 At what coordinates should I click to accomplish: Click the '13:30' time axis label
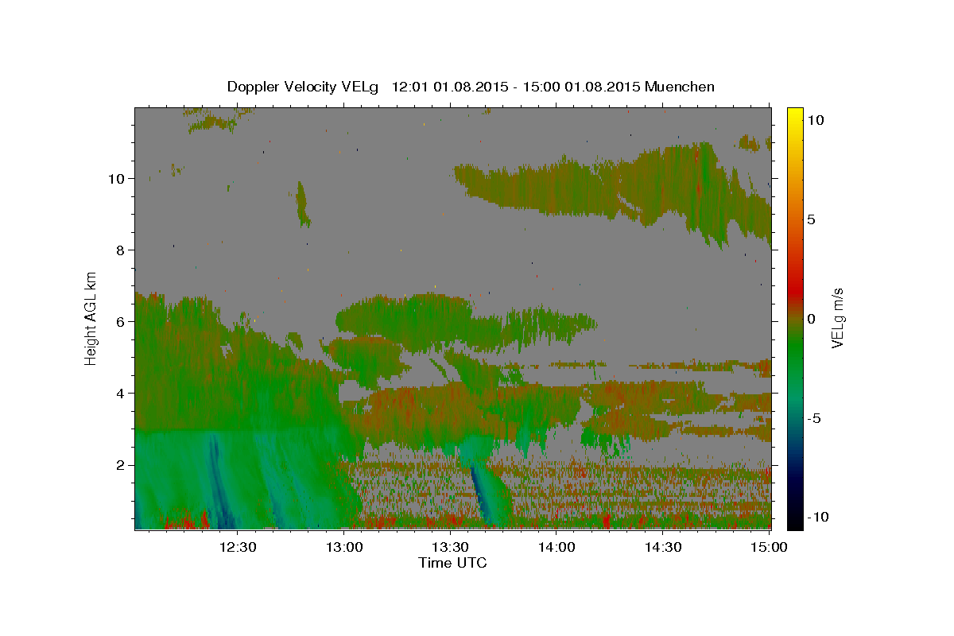[x=451, y=547]
